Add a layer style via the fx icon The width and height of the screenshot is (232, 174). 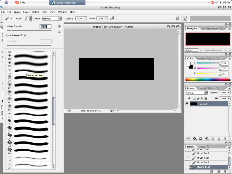click(x=195, y=139)
